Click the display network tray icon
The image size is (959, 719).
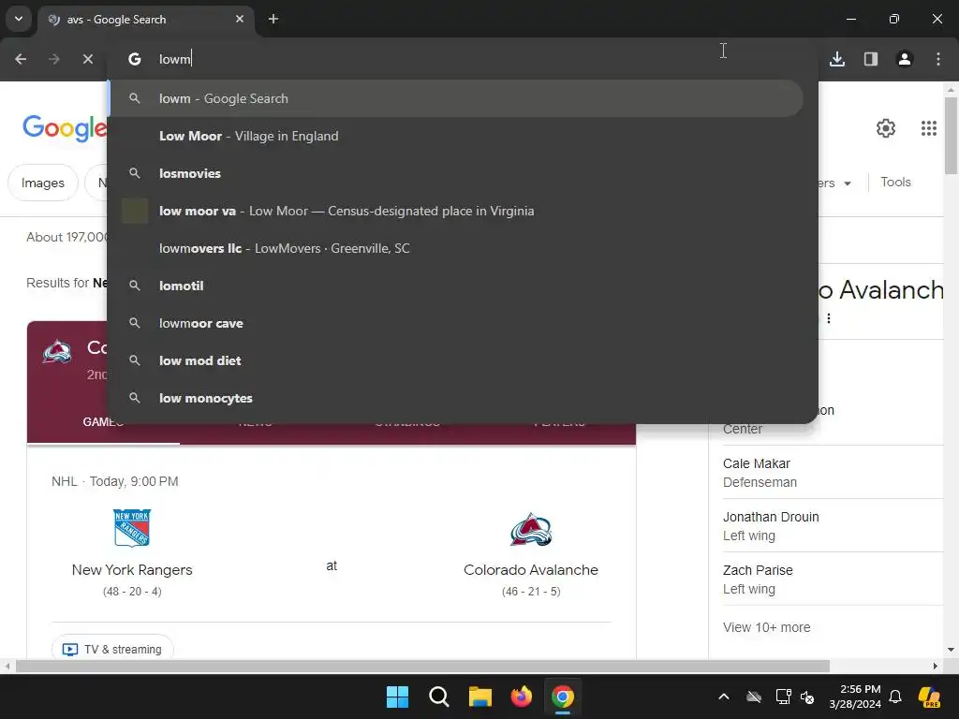(784, 697)
